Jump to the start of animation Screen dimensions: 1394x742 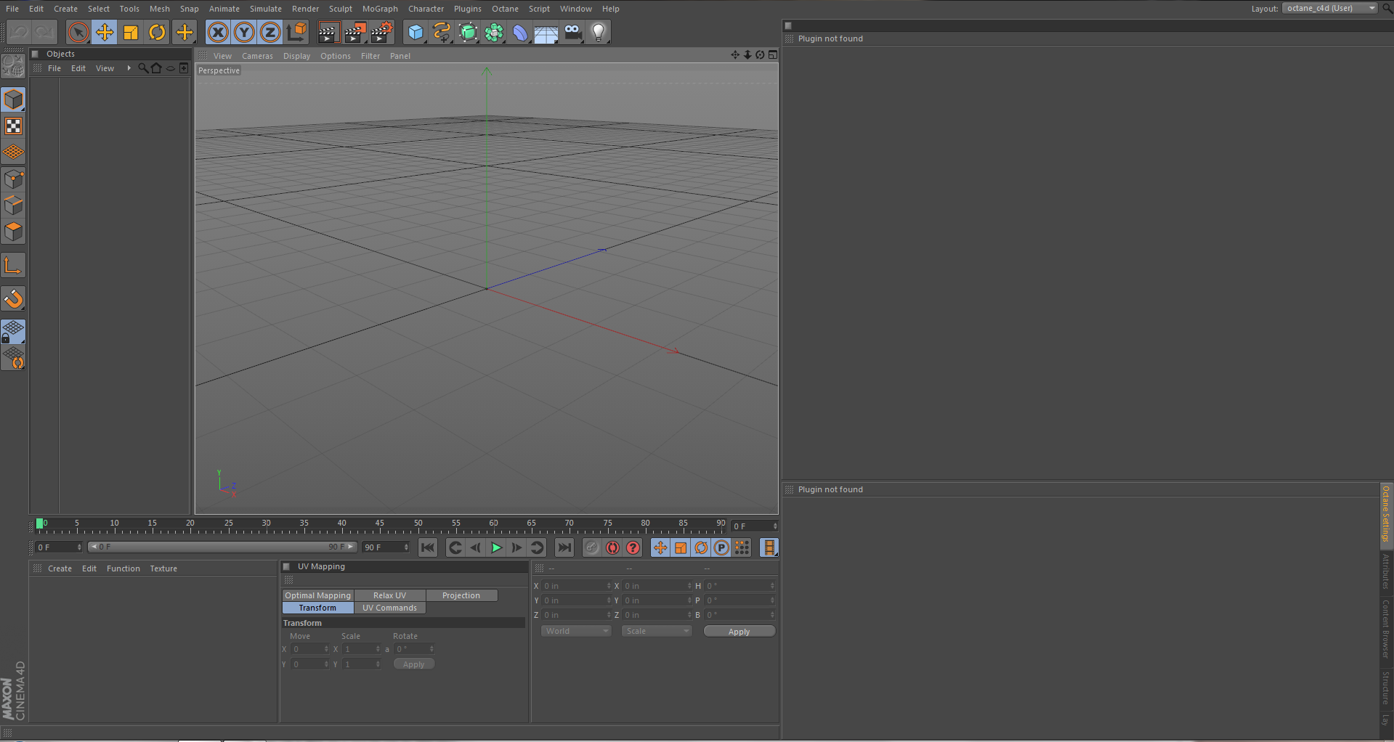[x=428, y=548]
